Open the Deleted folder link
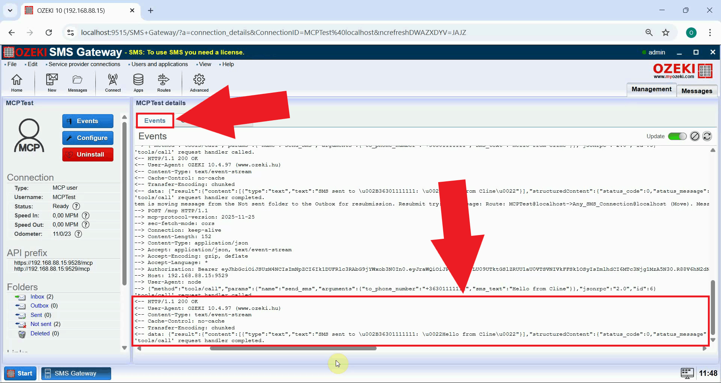The width and height of the screenshot is (721, 383). pos(40,333)
